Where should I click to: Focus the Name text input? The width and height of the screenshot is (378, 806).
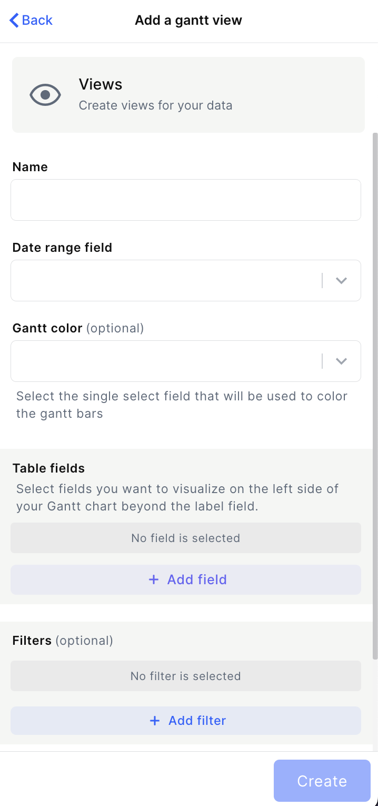(x=185, y=200)
